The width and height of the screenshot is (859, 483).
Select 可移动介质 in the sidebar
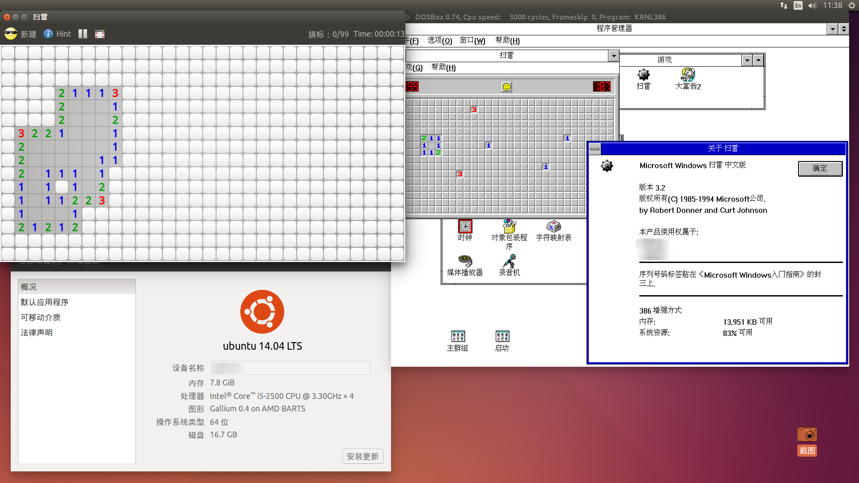point(77,318)
